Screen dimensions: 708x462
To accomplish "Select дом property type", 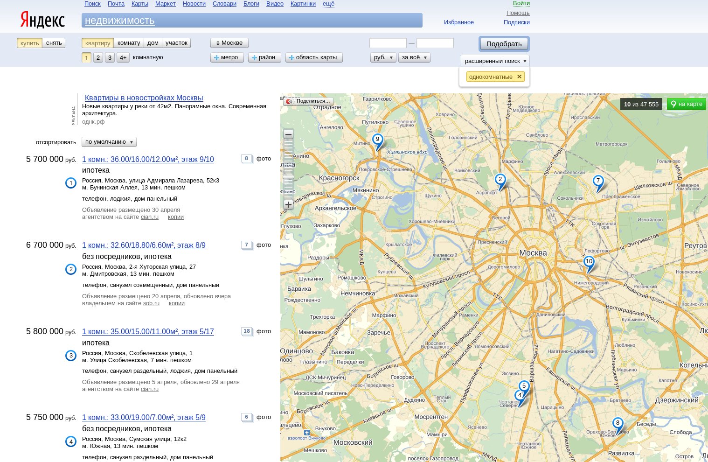I will (x=153, y=43).
